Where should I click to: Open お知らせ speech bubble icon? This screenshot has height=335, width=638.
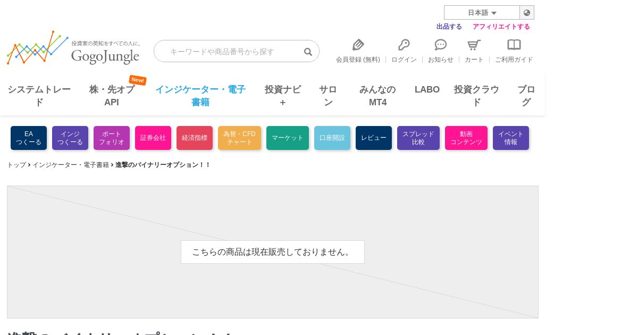[x=441, y=45]
